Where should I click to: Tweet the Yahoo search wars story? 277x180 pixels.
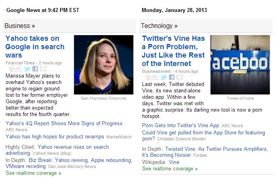(27, 69)
